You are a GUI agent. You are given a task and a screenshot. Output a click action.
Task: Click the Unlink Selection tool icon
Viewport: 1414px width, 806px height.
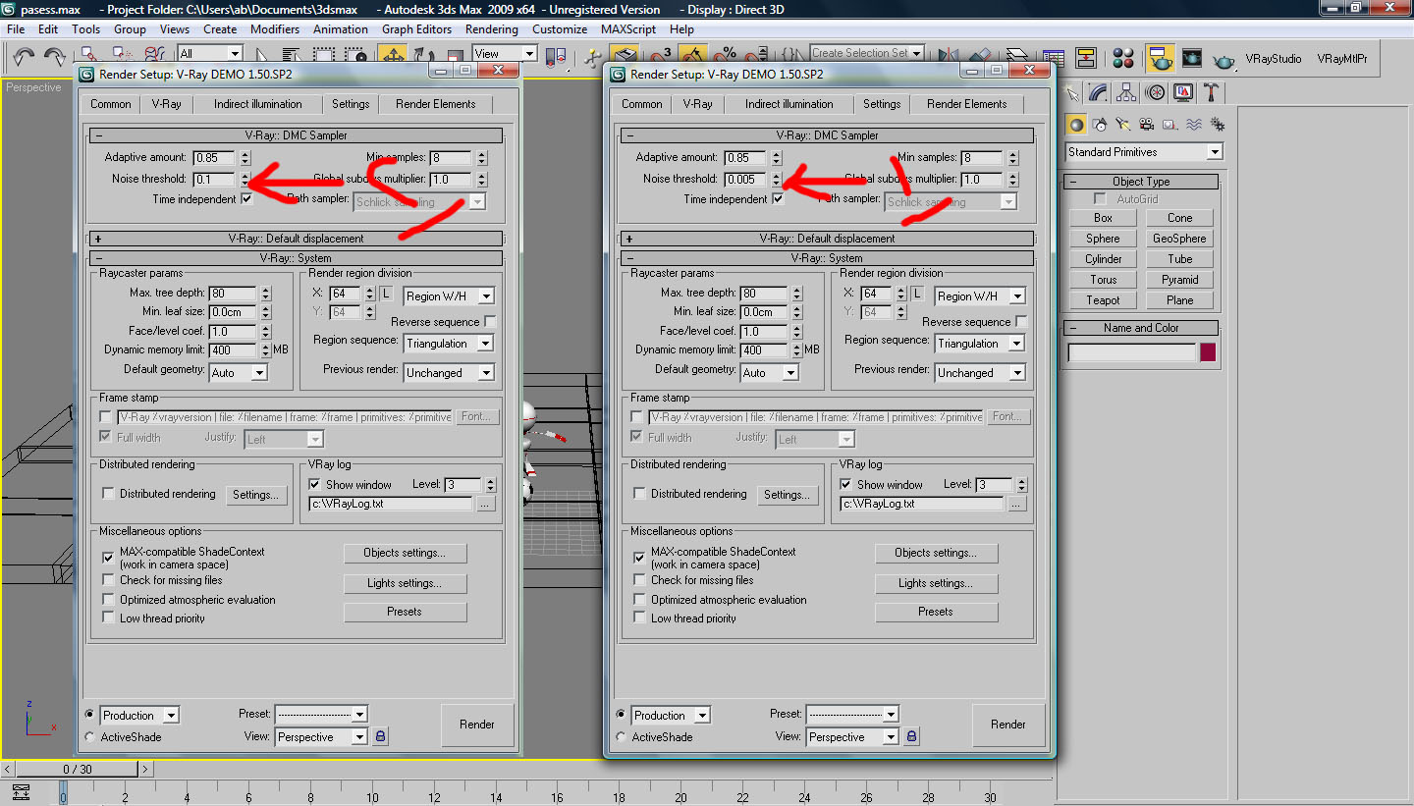coord(122,56)
